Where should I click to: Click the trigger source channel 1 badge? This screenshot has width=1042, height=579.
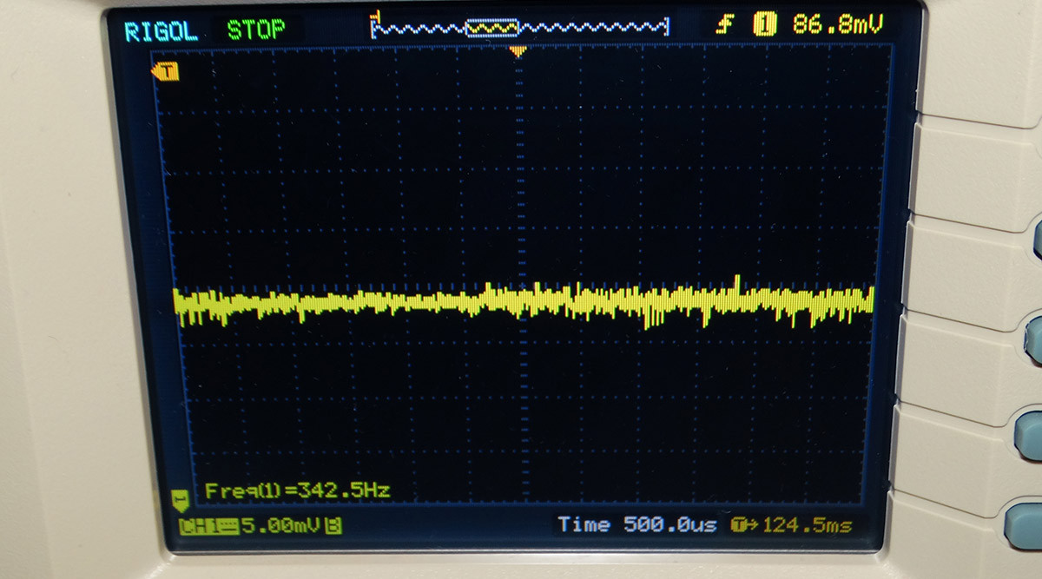pos(764,24)
